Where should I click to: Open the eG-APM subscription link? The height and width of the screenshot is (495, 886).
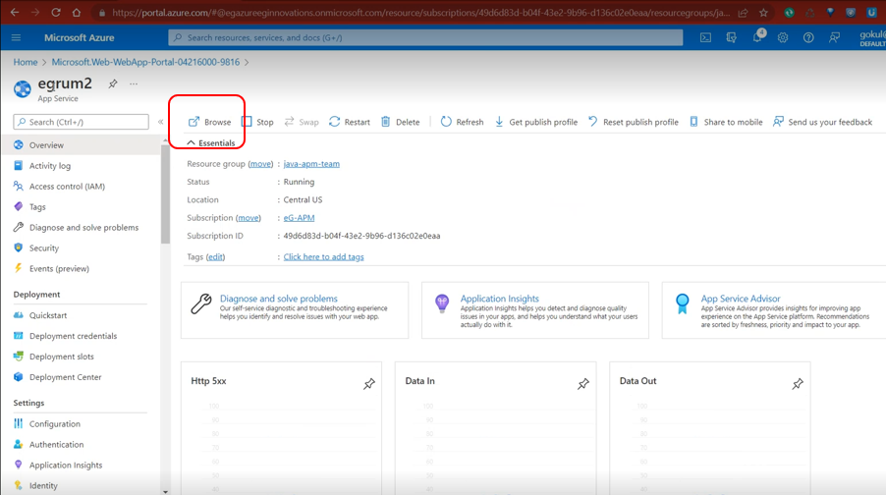tap(299, 218)
